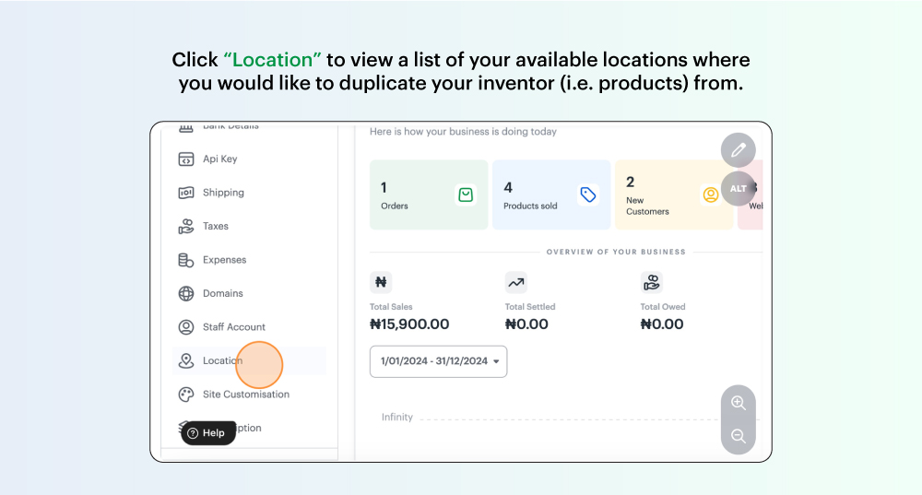The image size is (922, 495).
Task: Click the Orders card
Action: click(429, 194)
